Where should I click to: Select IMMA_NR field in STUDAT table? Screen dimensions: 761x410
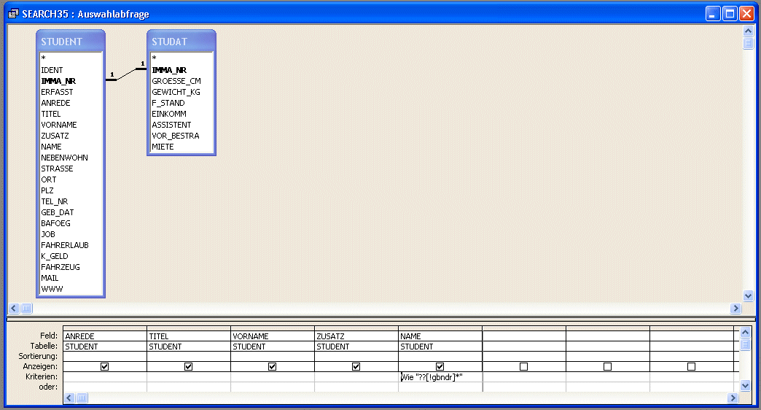[x=182, y=70]
